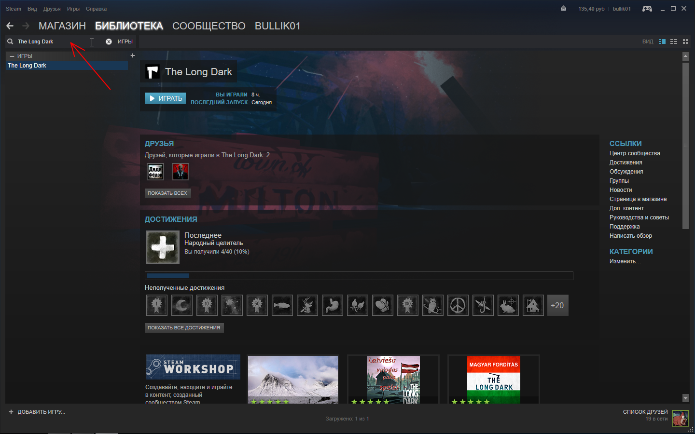The width and height of the screenshot is (695, 434).
Task: Open the rose hip berries locked achievement
Action: (357, 305)
